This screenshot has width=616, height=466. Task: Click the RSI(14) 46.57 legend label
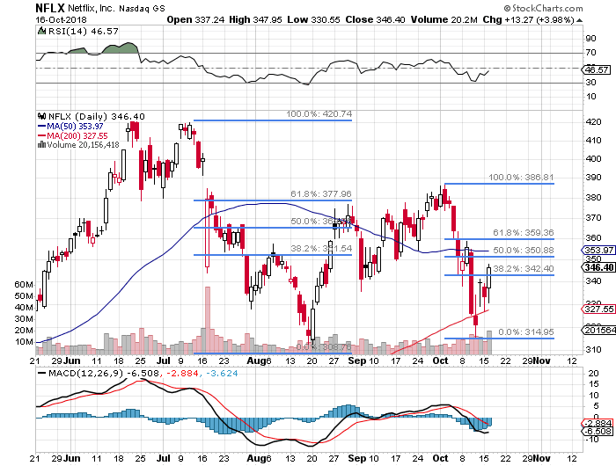tap(83, 31)
